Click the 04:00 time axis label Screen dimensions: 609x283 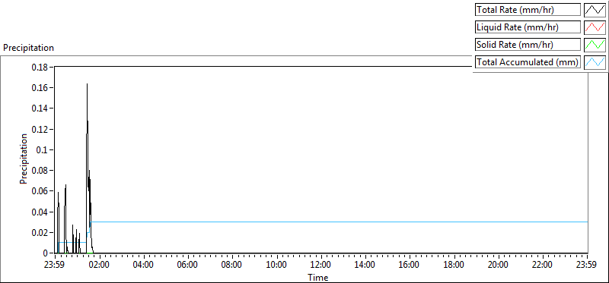[x=144, y=266]
